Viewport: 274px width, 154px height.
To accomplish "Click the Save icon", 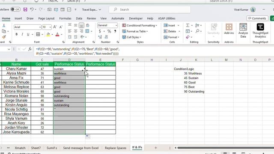I will point(25,9).
